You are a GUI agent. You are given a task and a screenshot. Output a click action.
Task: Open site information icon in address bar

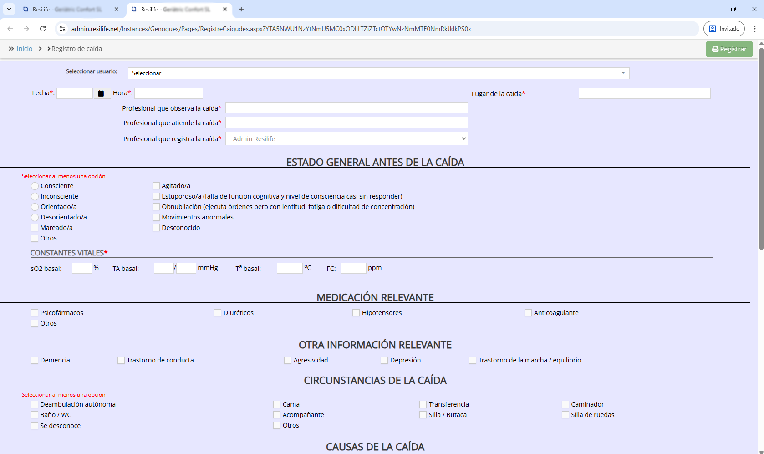coord(63,29)
